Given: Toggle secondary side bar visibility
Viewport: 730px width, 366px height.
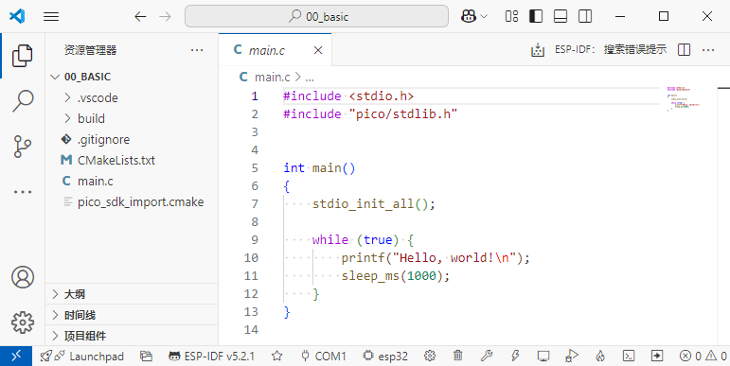Looking at the screenshot, I should click(585, 17).
